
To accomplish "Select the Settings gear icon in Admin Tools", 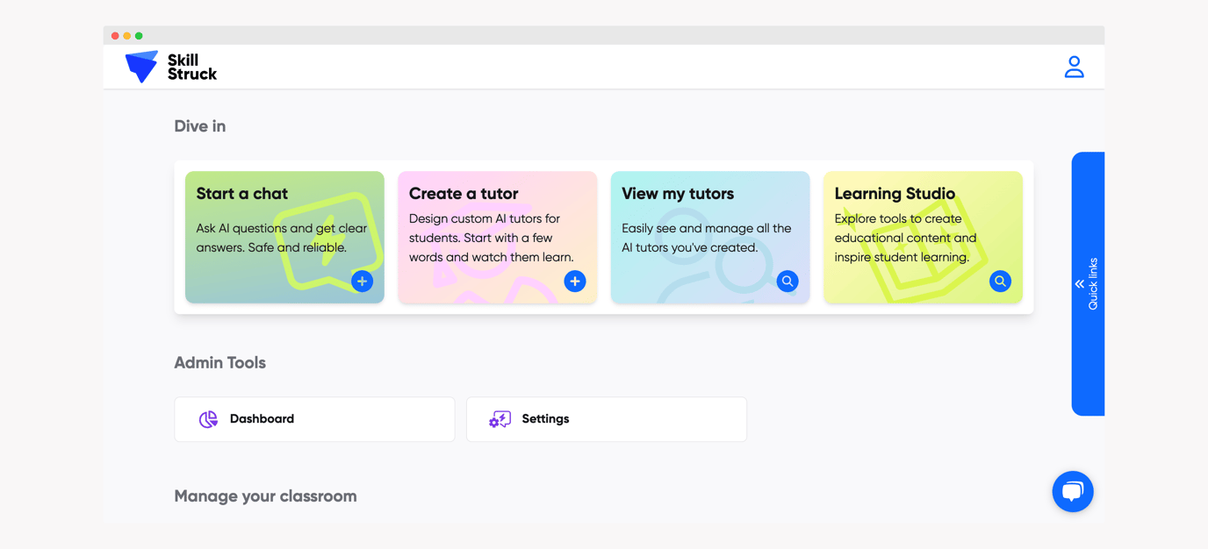I will (x=499, y=419).
